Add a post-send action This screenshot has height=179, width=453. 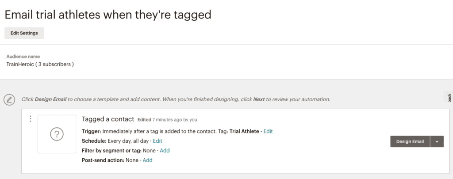coord(147,160)
